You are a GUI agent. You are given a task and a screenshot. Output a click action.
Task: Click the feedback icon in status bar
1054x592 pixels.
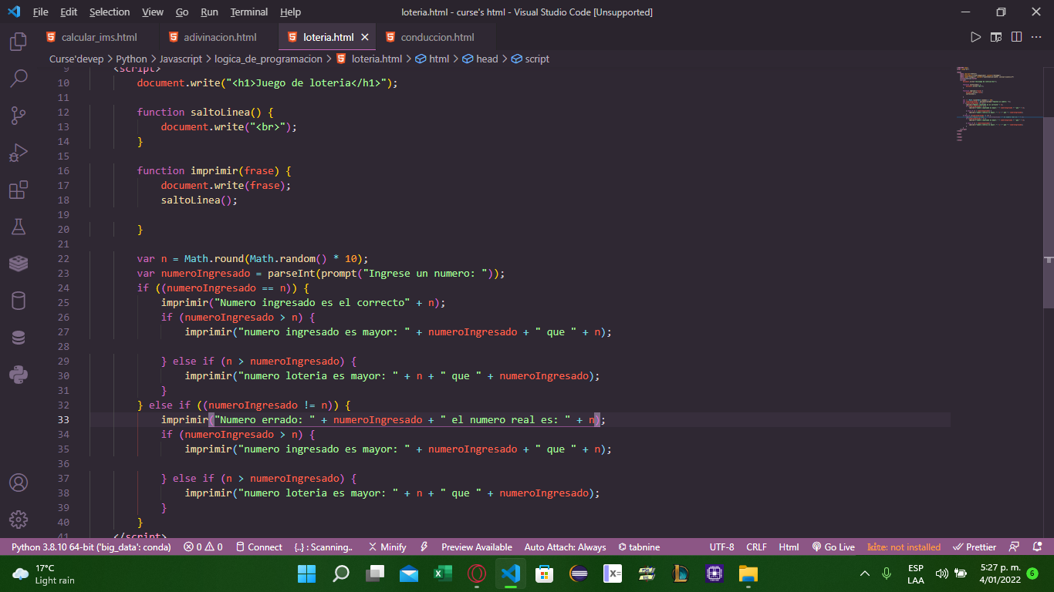click(x=1015, y=547)
